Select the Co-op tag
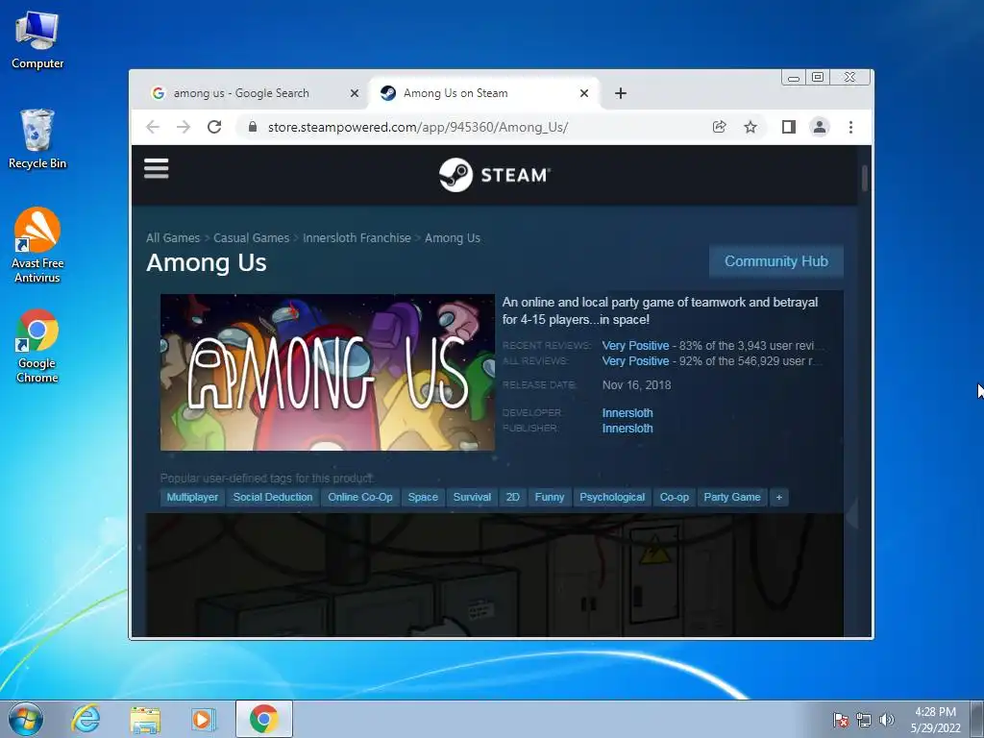The width and height of the screenshot is (984, 738). [x=675, y=497]
